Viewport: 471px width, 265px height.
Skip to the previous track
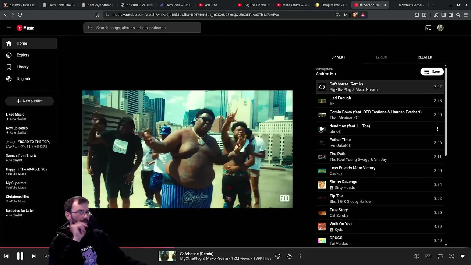(x=6, y=256)
